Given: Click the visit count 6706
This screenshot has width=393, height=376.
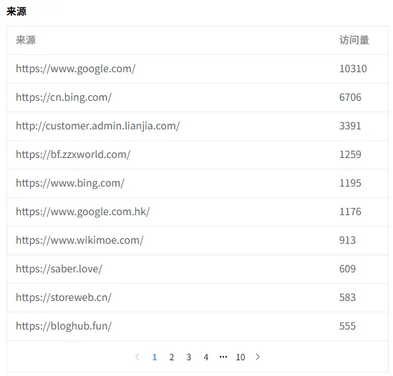Looking at the screenshot, I should [x=350, y=97].
